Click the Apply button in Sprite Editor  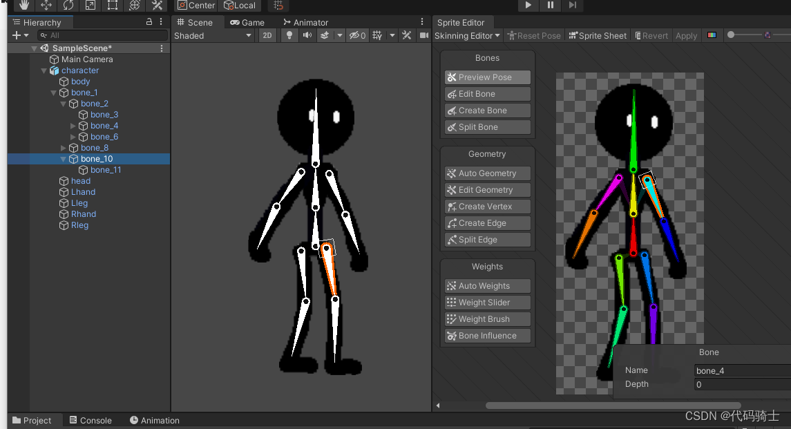(x=686, y=35)
